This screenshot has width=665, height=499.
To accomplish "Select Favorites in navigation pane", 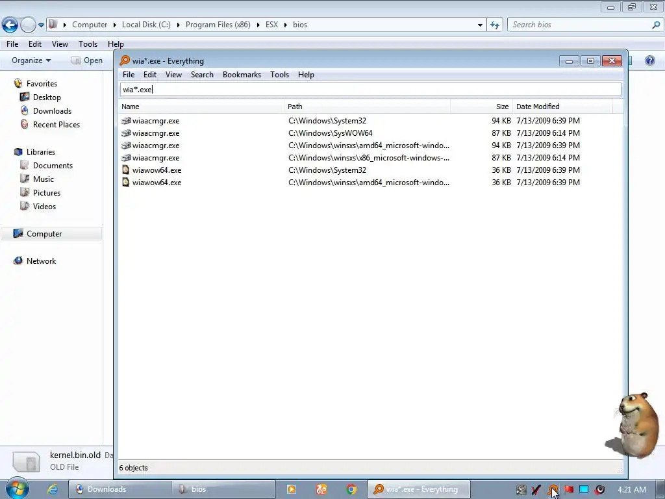I will click(x=42, y=84).
